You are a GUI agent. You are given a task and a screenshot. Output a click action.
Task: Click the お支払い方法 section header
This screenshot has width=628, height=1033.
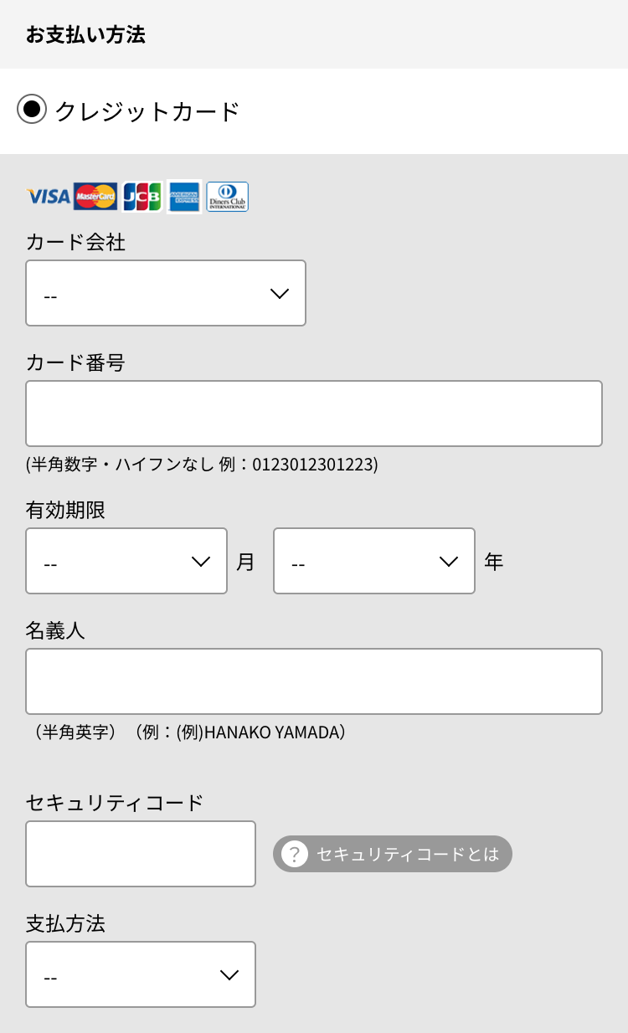(x=85, y=35)
